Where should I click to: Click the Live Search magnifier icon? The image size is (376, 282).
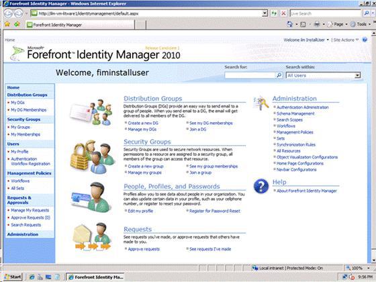[x=367, y=13]
